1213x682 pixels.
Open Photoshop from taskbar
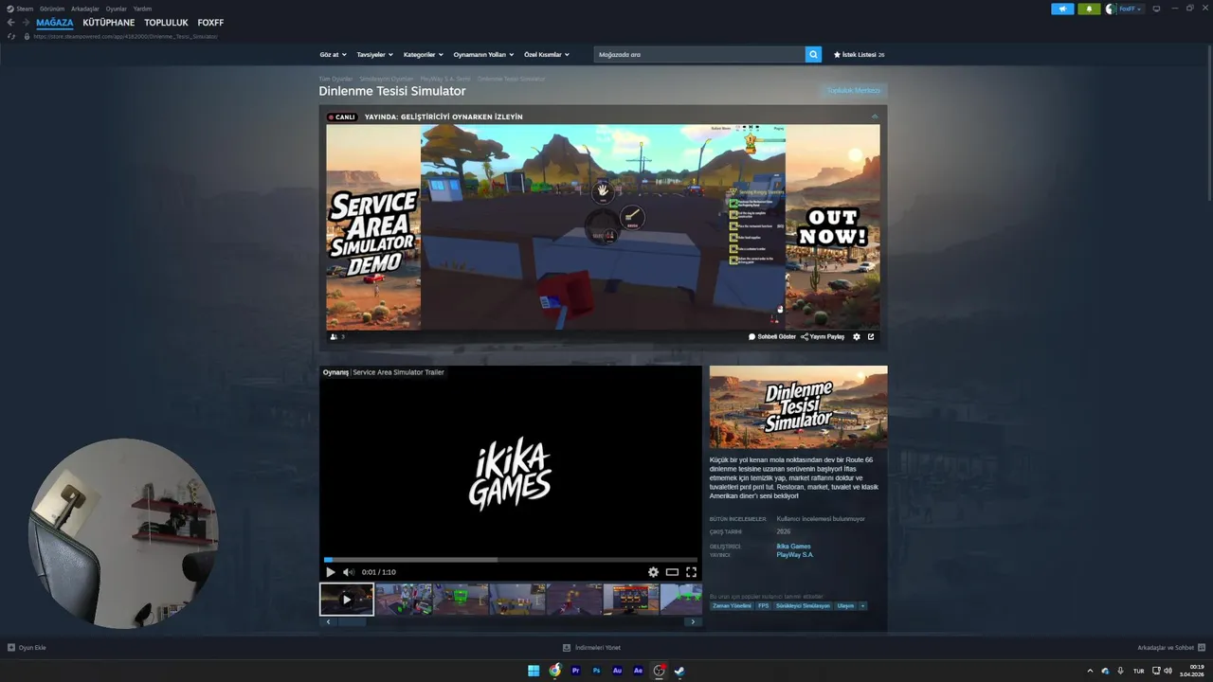[x=596, y=671]
